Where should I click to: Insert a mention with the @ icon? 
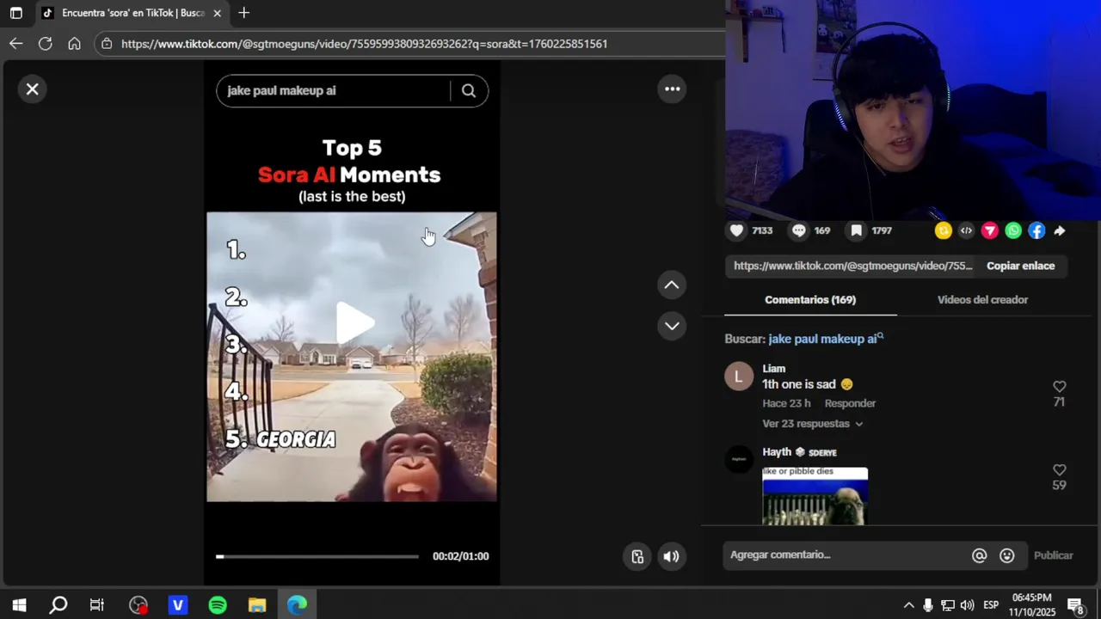click(x=979, y=555)
